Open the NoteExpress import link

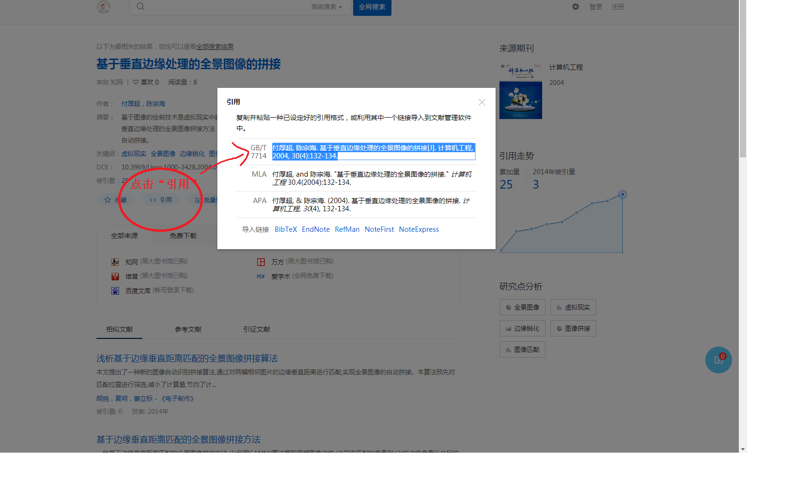pyautogui.click(x=419, y=229)
